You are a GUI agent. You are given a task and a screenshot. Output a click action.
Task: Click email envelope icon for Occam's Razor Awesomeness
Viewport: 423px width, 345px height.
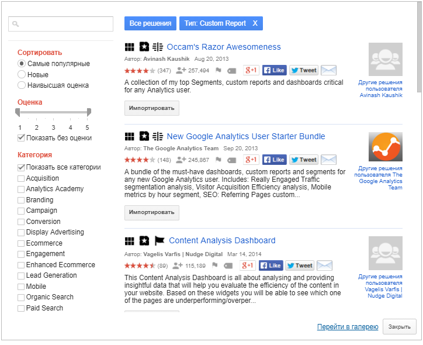point(328,70)
